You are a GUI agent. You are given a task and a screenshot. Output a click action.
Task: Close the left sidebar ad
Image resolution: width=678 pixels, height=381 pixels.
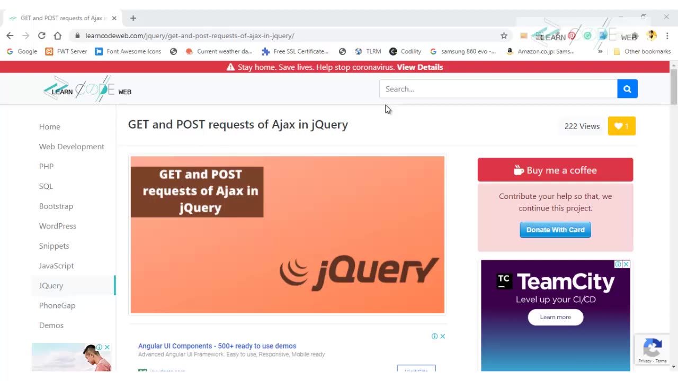click(x=107, y=347)
